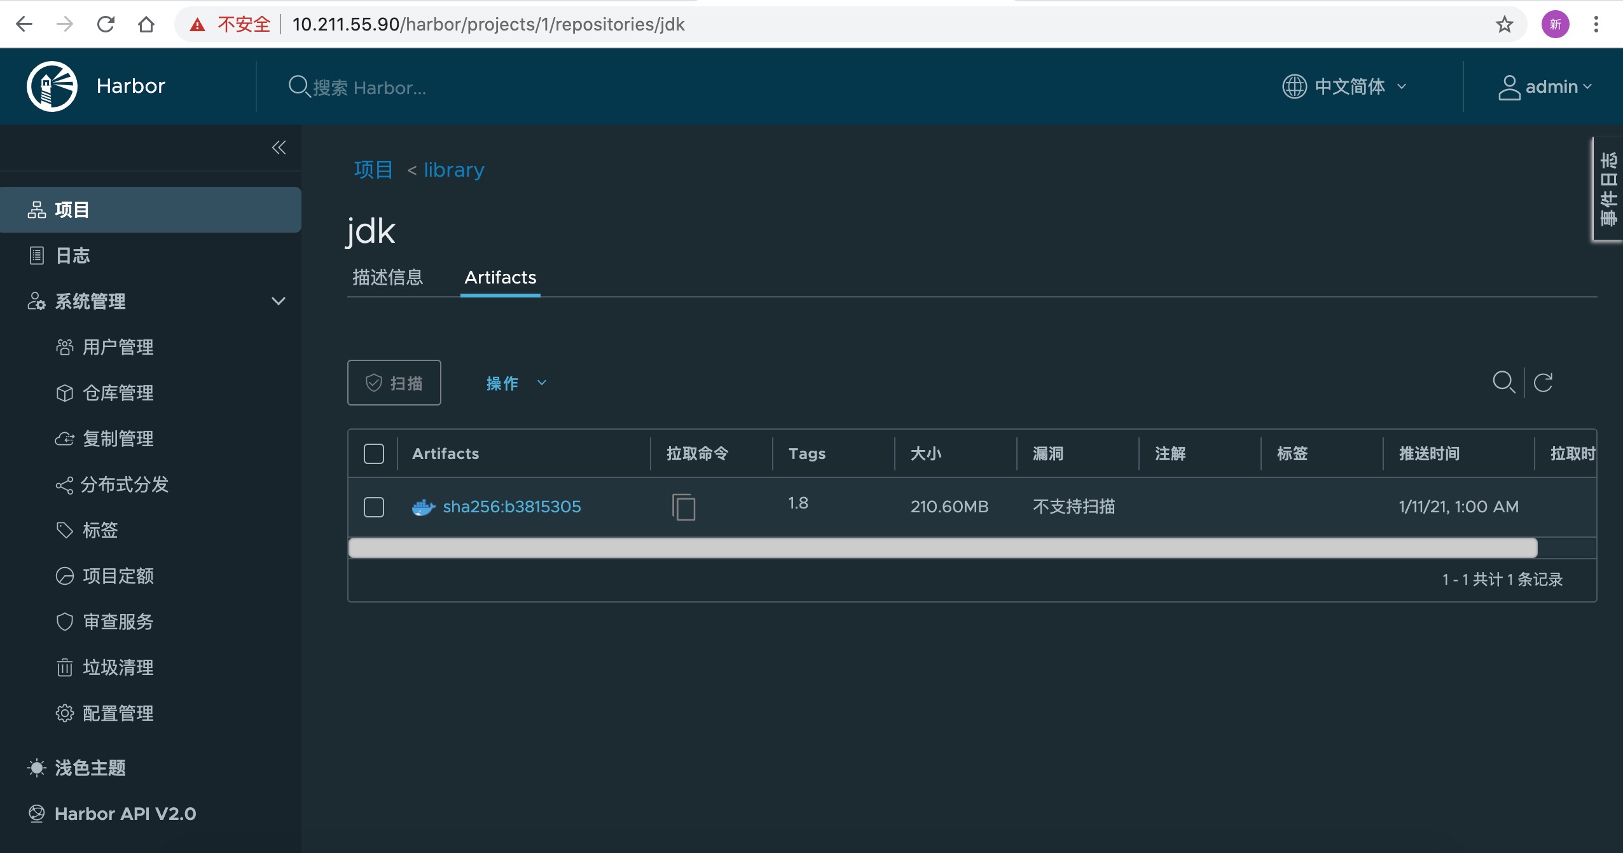Click browser forward arrow

(65, 24)
